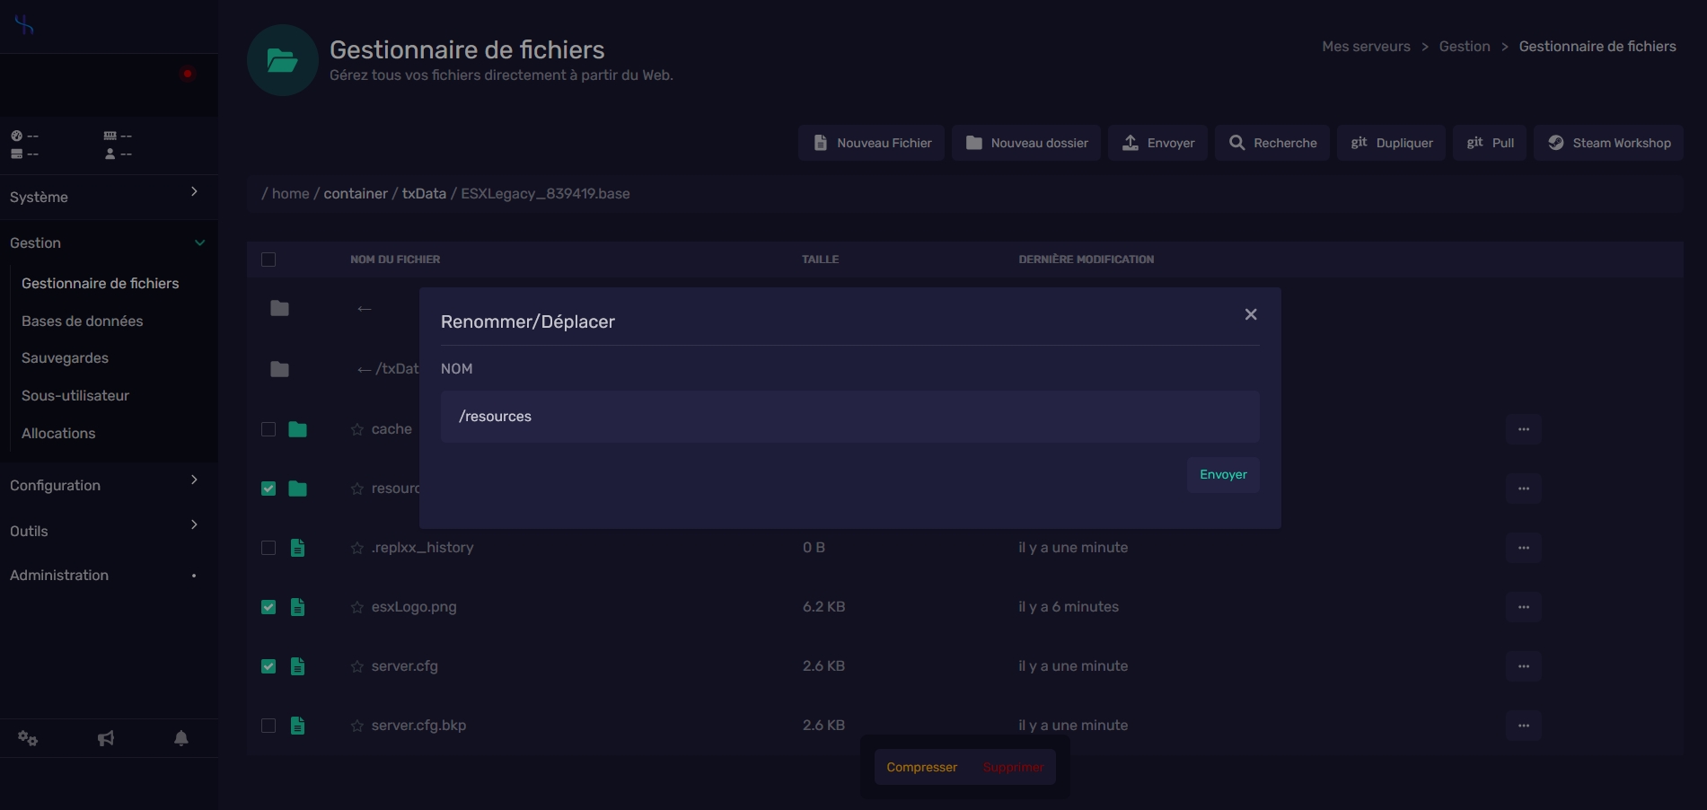Open the three-dot menu for server.cfg

pyautogui.click(x=1523, y=666)
